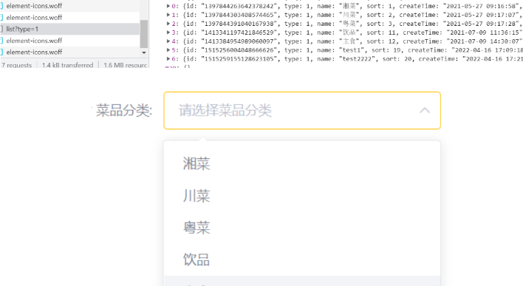Image resolution: width=523 pixels, height=286 pixels.
Task: Expand response array item 2 粤菜
Action: pyautogui.click(x=168, y=24)
